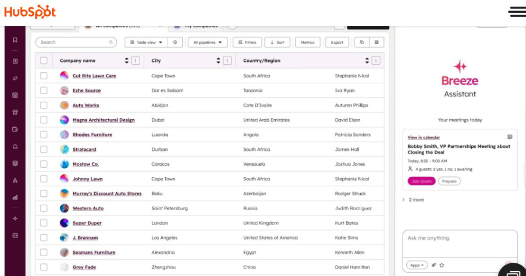Open the Table view dropdown

point(146,42)
